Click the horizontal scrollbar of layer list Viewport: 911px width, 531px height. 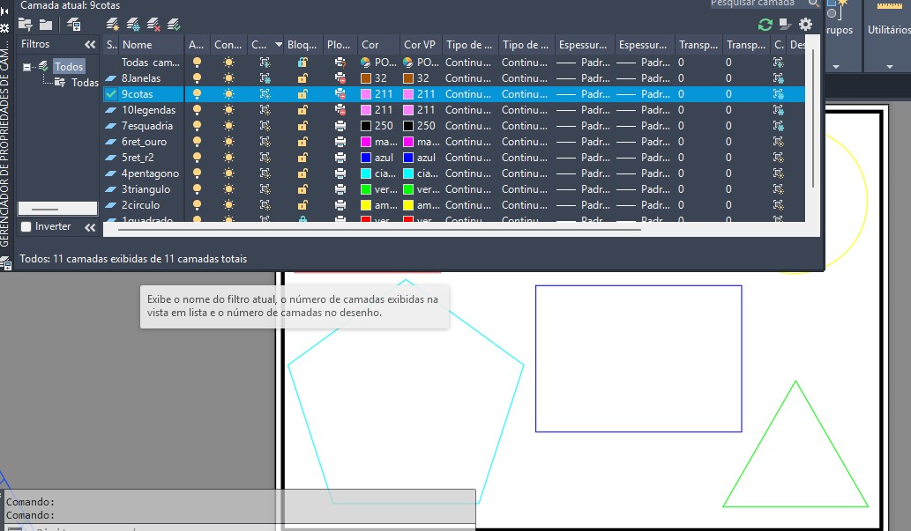379,230
